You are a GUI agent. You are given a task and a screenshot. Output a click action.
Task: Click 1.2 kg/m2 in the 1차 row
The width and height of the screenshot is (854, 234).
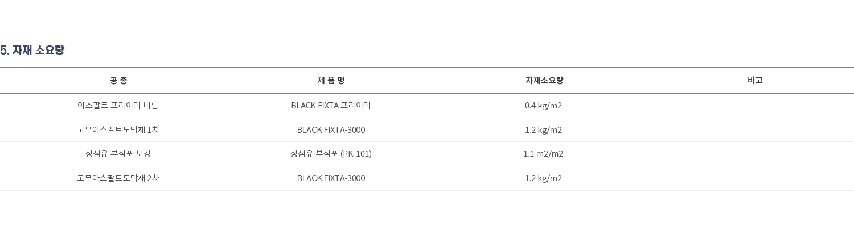543,130
